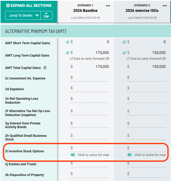This screenshot has height=181, width=171.
Task: Click the AMT Total Capital Gains help icon
Action: tap(45, 68)
